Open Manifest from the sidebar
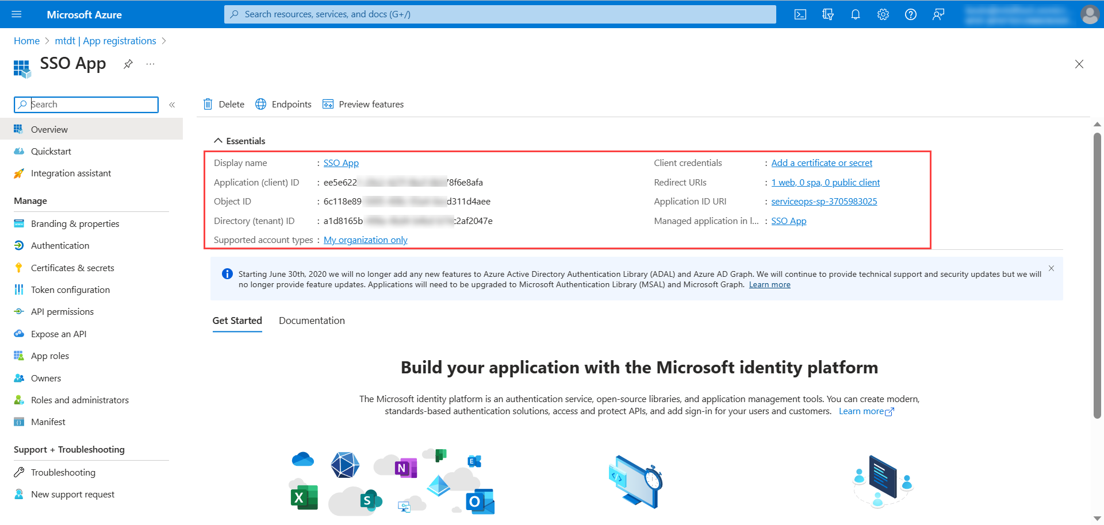This screenshot has height=525, width=1104. (48, 422)
